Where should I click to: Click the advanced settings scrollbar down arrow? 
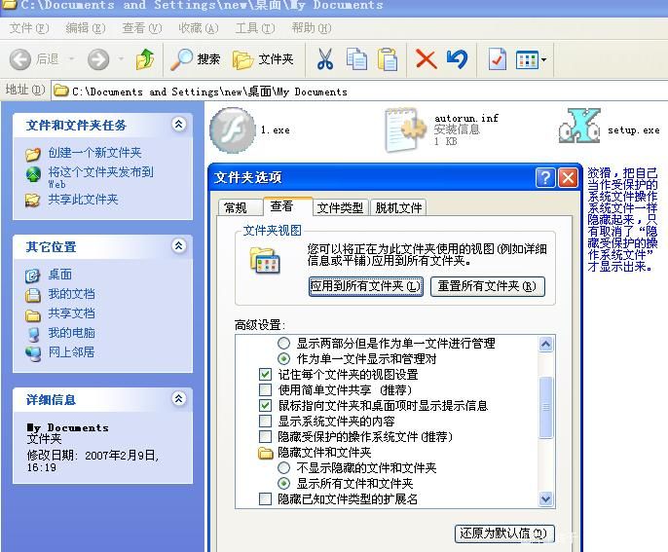pos(545,498)
